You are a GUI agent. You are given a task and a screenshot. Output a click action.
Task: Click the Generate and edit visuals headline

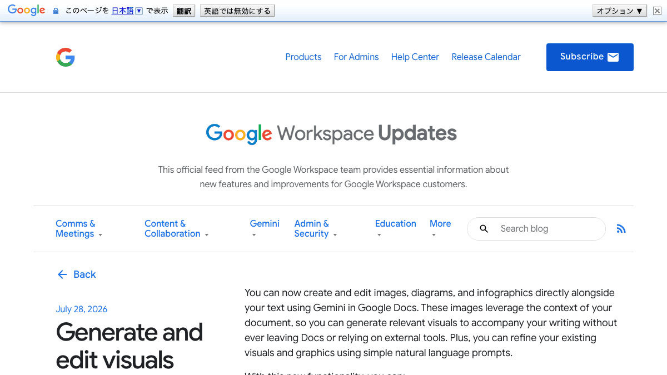(130, 346)
